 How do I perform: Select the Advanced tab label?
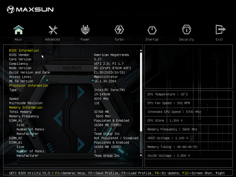tap(53, 39)
